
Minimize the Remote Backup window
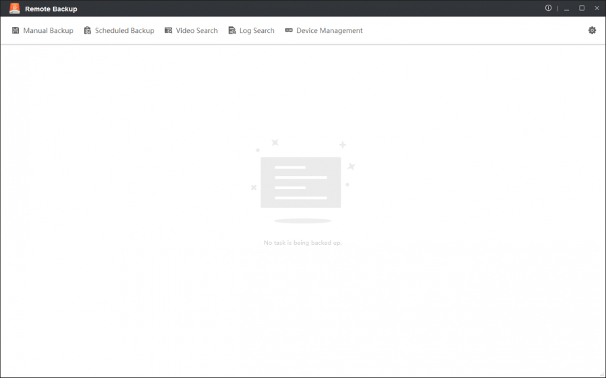[566, 8]
